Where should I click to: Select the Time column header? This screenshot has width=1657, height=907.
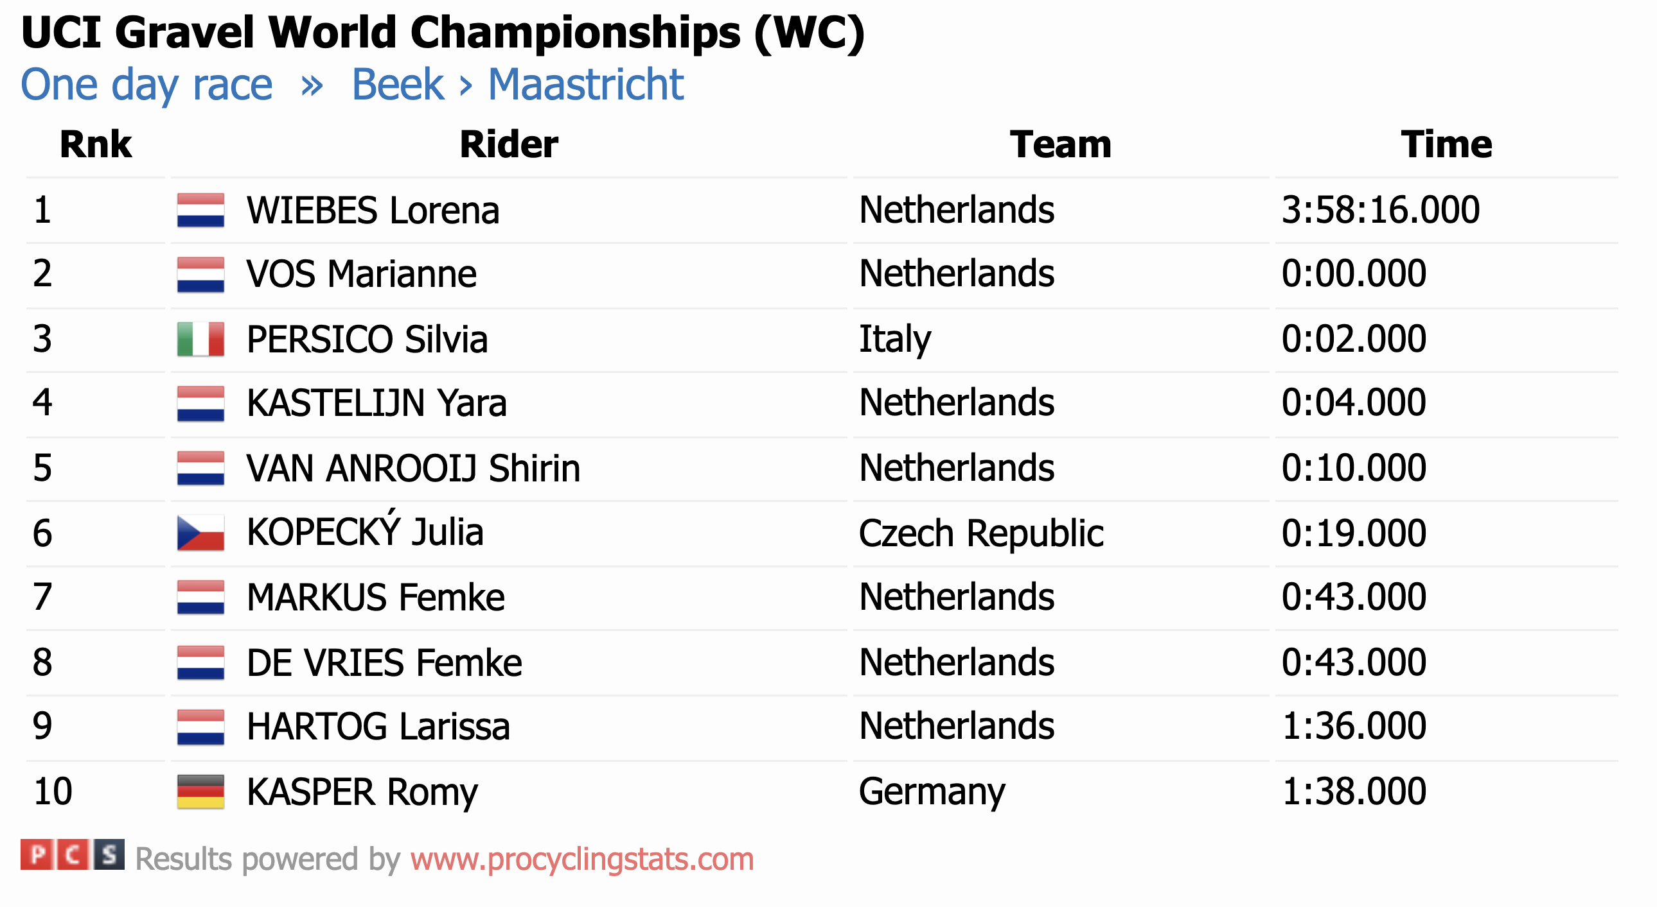pos(1446,144)
